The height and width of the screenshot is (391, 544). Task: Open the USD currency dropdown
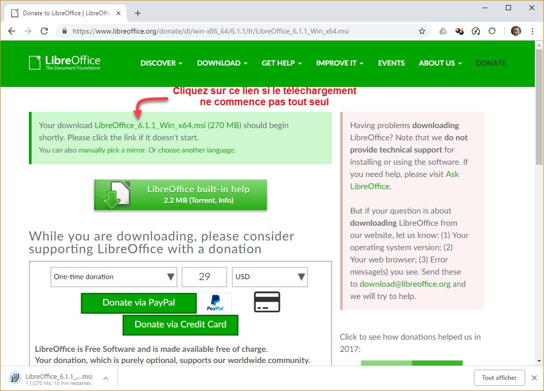coord(269,277)
